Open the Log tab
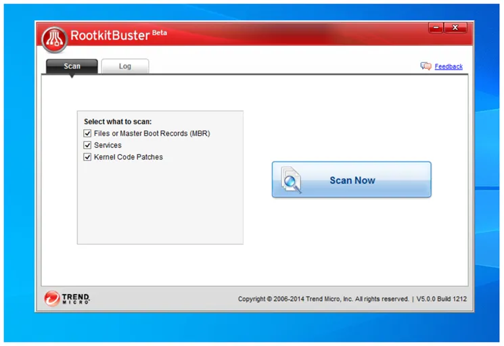The width and height of the screenshot is (504, 346). pos(125,66)
